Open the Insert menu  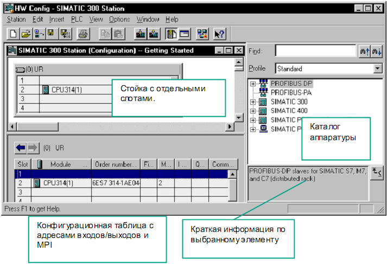[57, 20]
